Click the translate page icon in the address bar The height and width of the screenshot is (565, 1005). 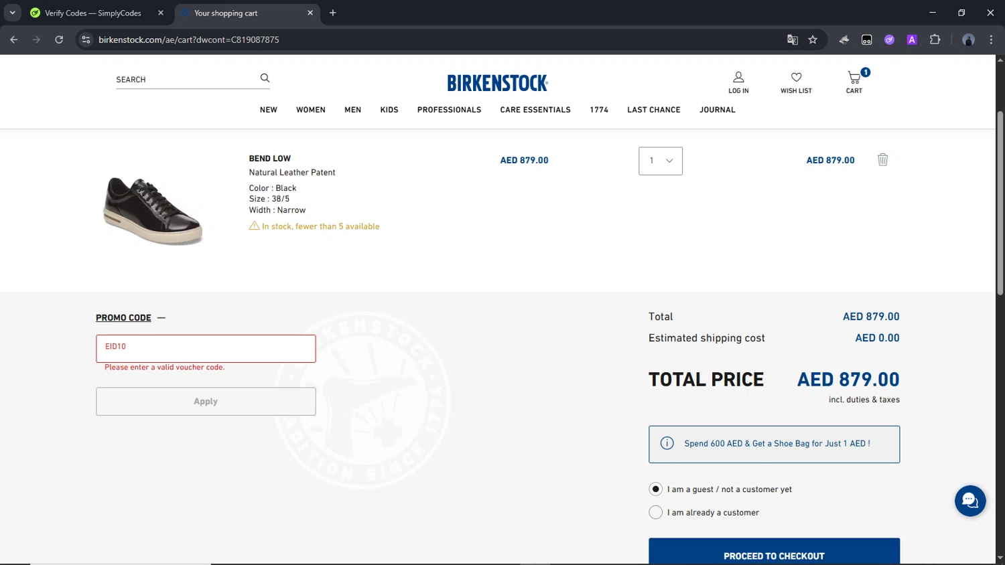793,39
